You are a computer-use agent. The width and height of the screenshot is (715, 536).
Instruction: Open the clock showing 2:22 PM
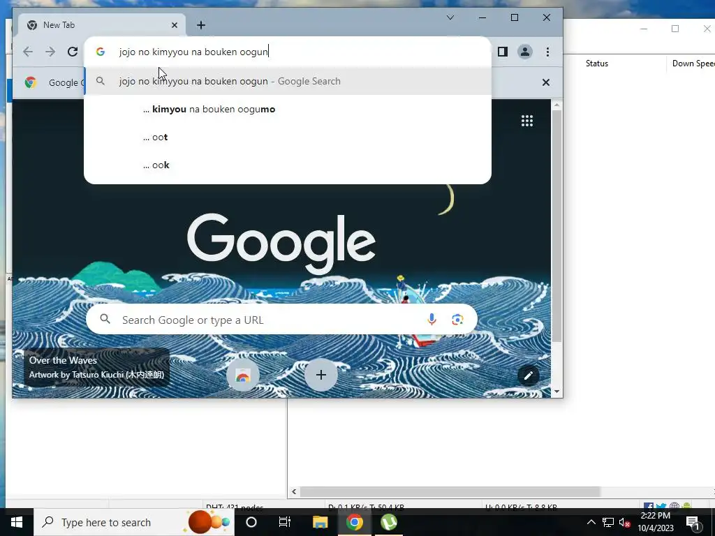point(655,522)
